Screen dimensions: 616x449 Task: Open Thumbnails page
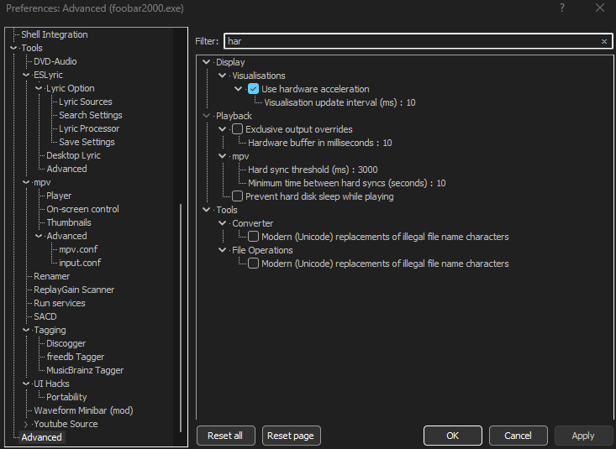click(x=69, y=222)
